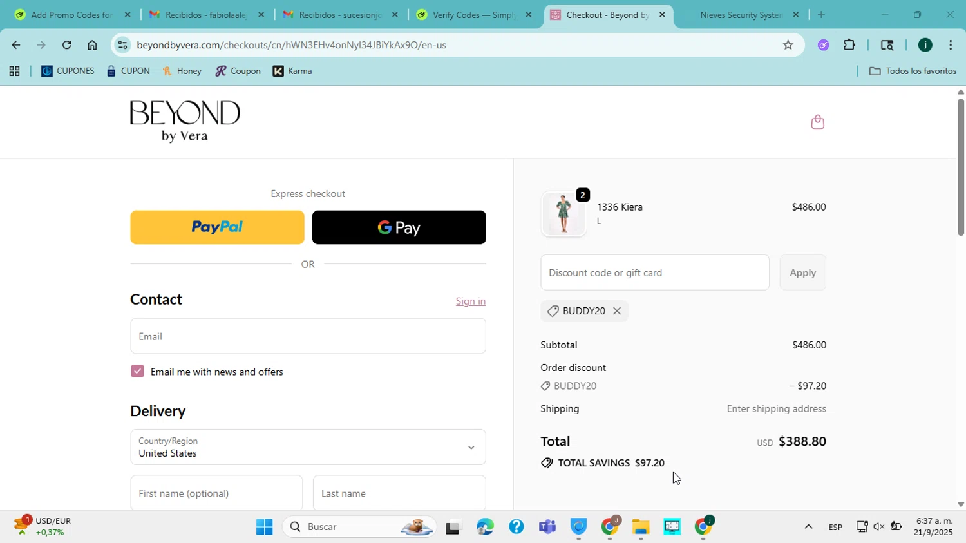This screenshot has height=543, width=966.
Task: Open volume control in system tray
Action: point(879,527)
